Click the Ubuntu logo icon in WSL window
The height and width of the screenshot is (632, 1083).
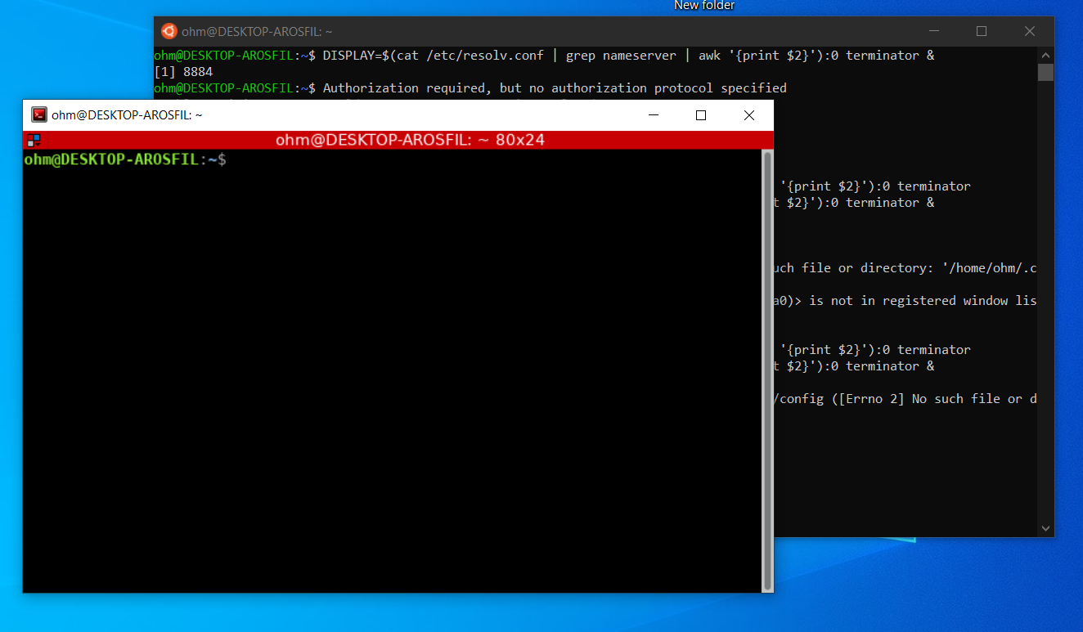(x=169, y=31)
